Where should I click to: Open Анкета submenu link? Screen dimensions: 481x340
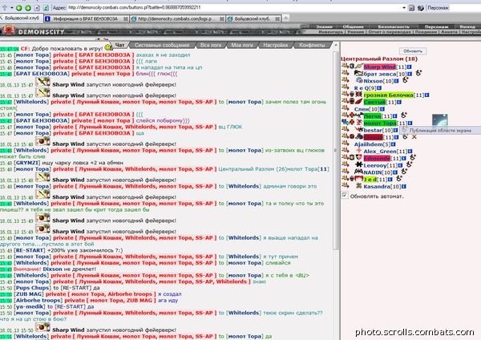point(449,31)
